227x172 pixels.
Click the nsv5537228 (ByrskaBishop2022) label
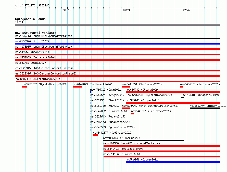150,95
